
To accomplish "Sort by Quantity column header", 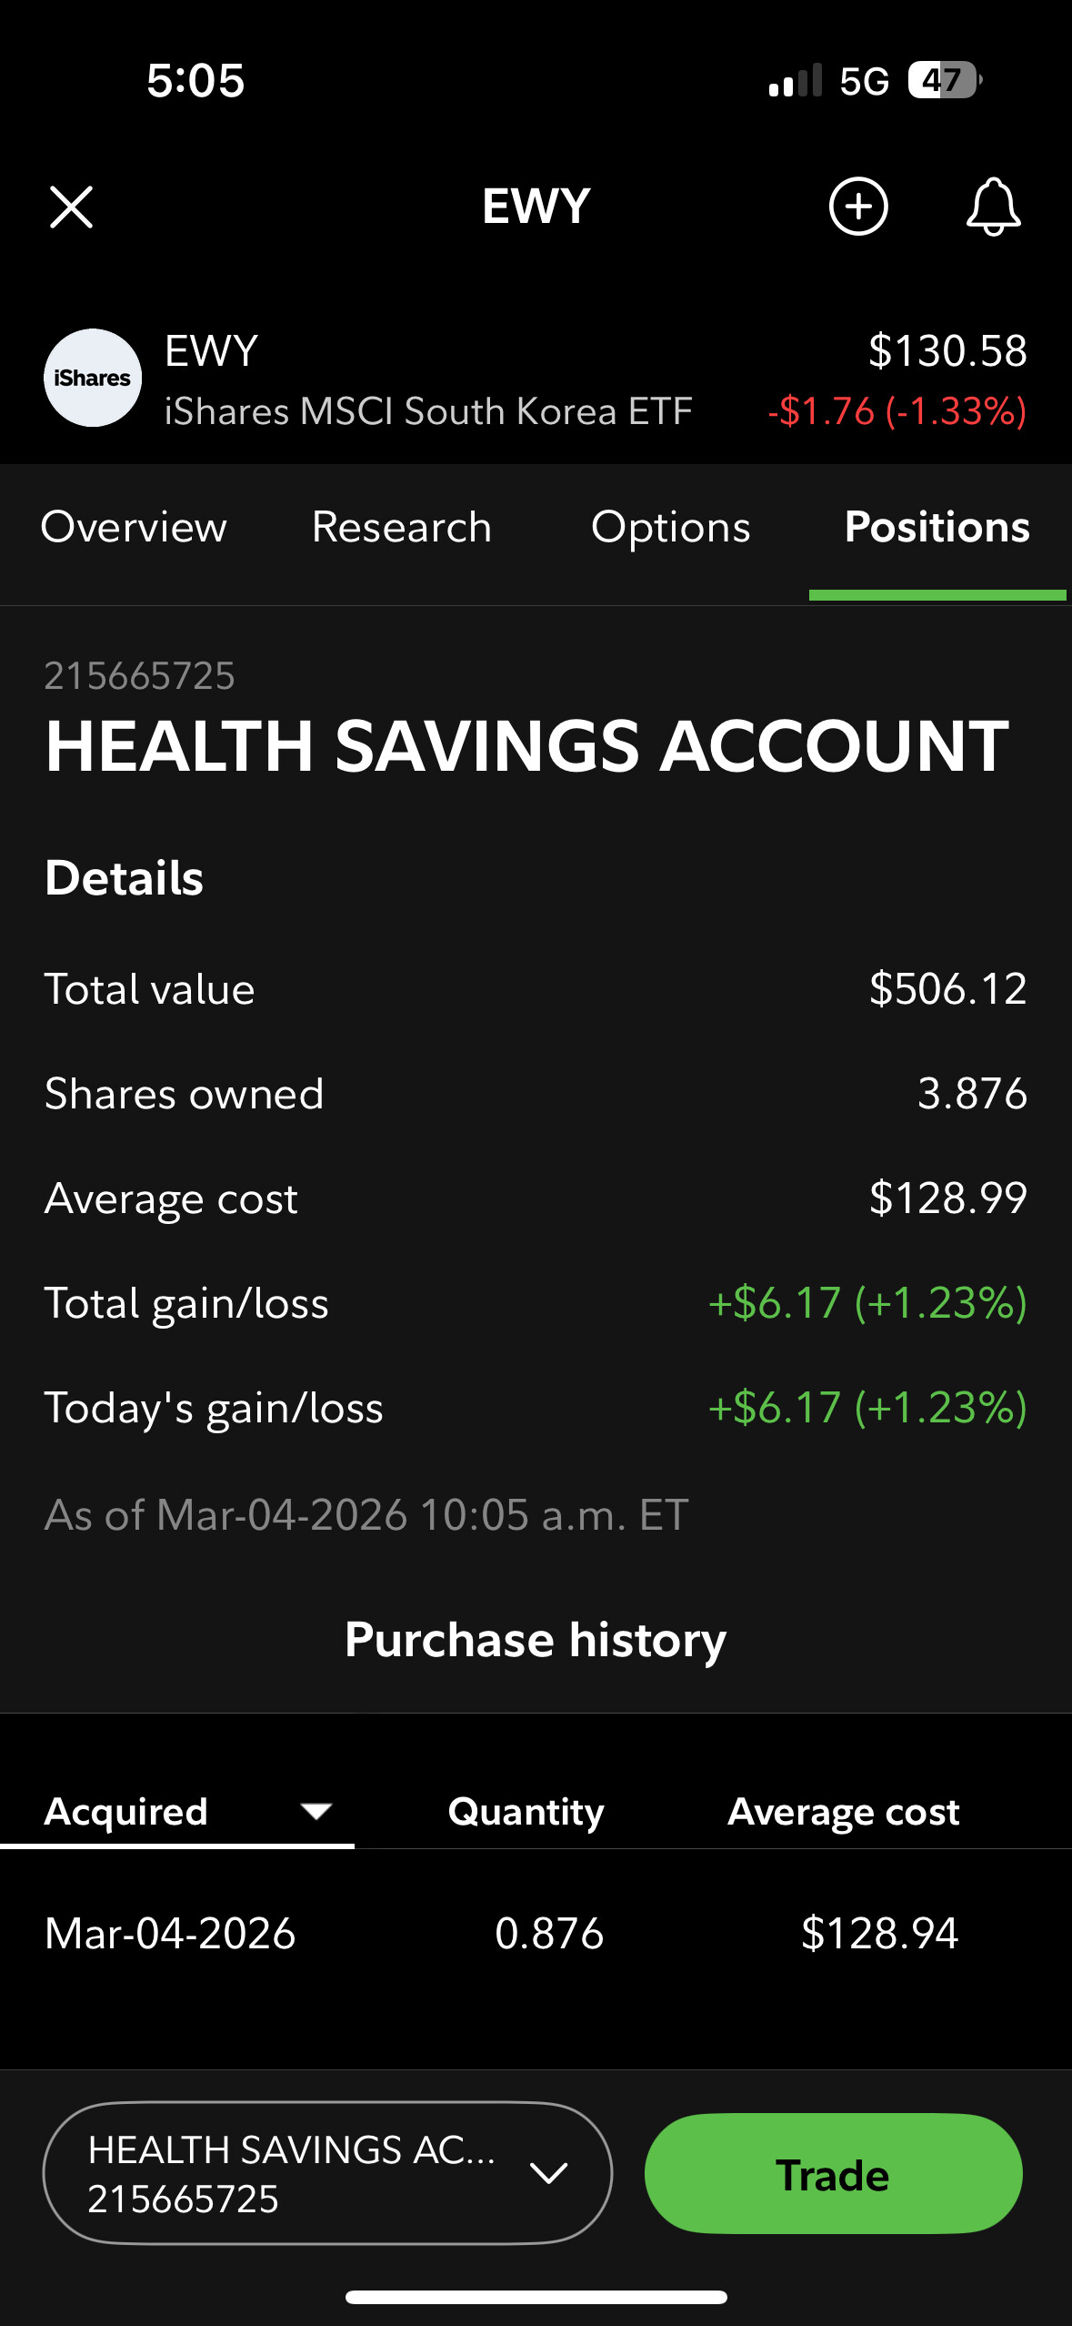I will (x=526, y=1812).
